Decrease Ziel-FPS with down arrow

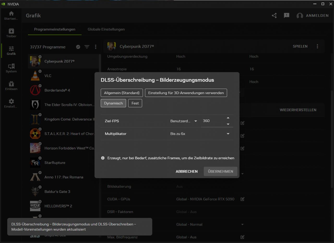[x=228, y=124]
